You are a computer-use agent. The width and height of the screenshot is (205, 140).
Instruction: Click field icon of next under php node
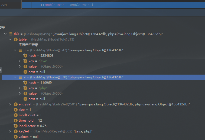coord(25,99)
